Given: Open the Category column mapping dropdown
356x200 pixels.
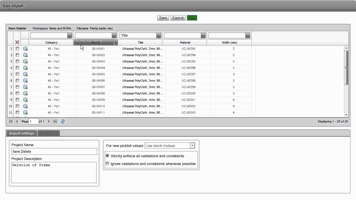Looking at the screenshot, I should [70, 35].
